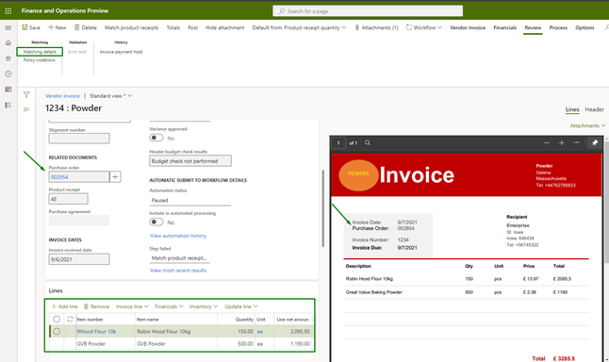Click the refresh icon in grid header

coord(70,320)
